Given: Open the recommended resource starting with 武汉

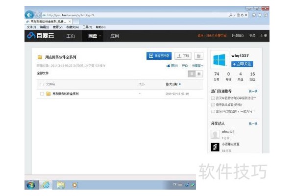Looking at the screenshot, I should 236,98.
